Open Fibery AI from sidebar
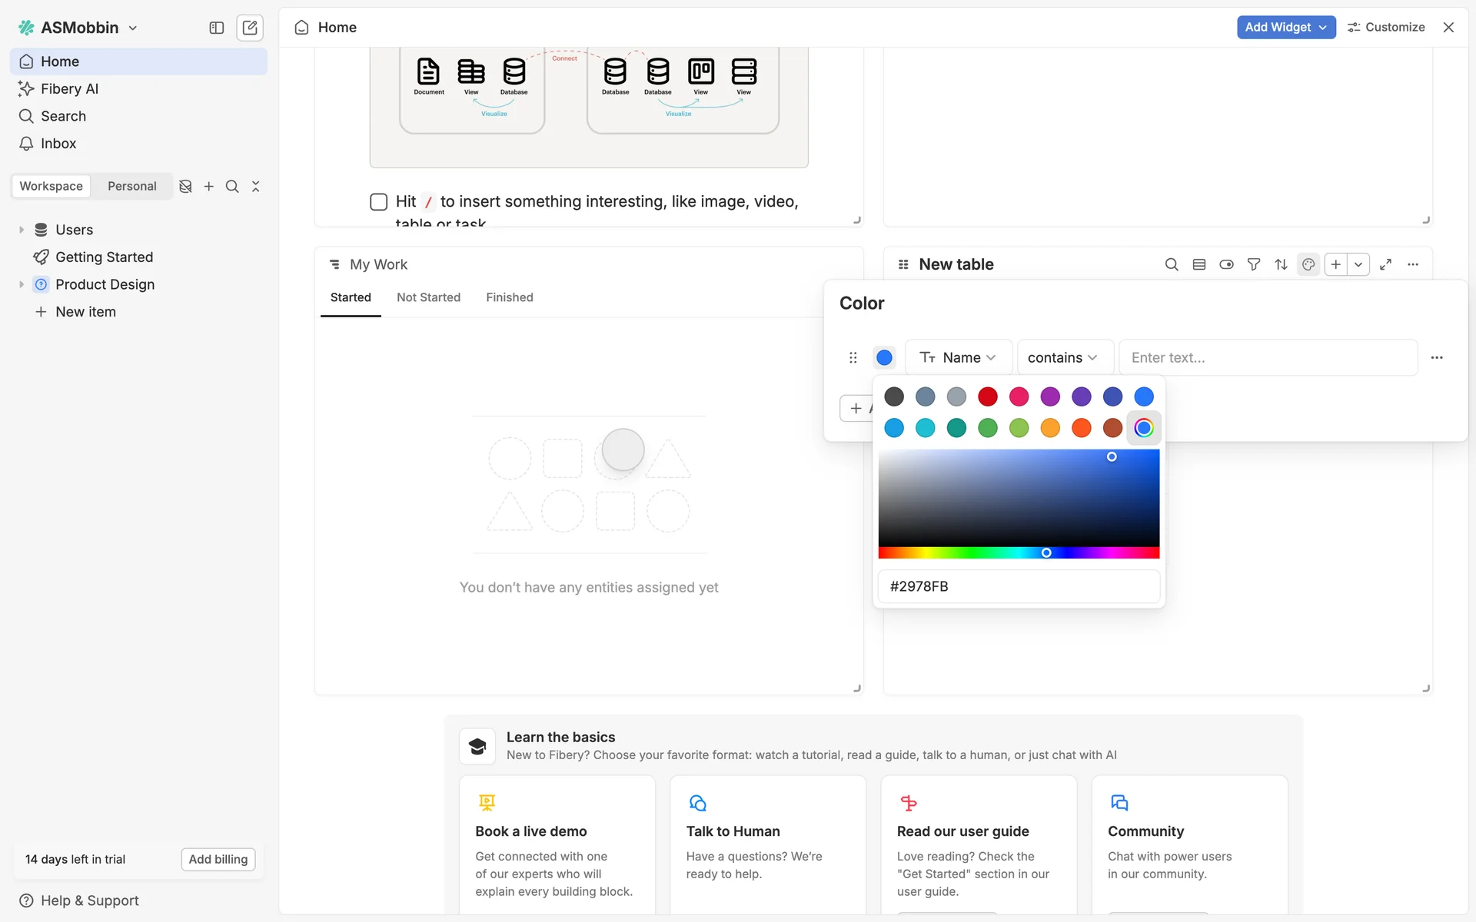Screen dimensions: 1476x922 tap(69, 88)
